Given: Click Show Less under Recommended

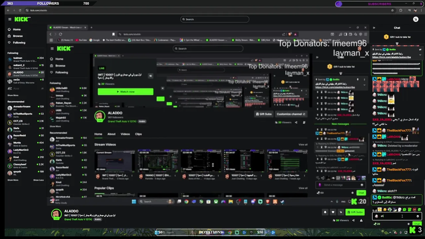Looking at the screenshot, I should (39, 180).
